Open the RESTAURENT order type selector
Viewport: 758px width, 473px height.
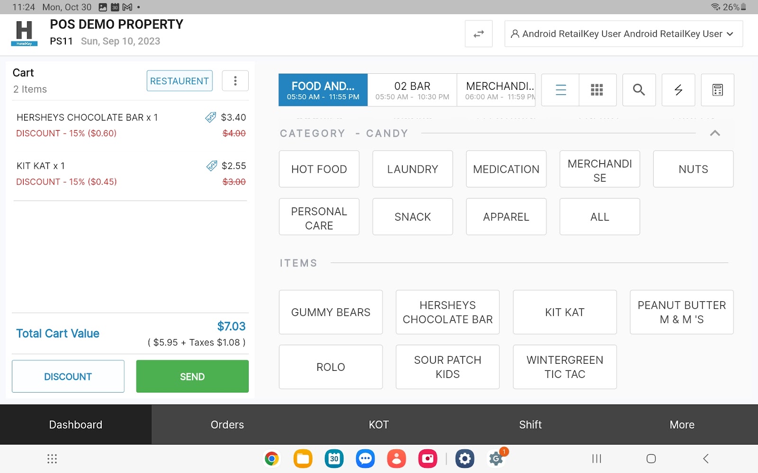[x=179, y=81]
